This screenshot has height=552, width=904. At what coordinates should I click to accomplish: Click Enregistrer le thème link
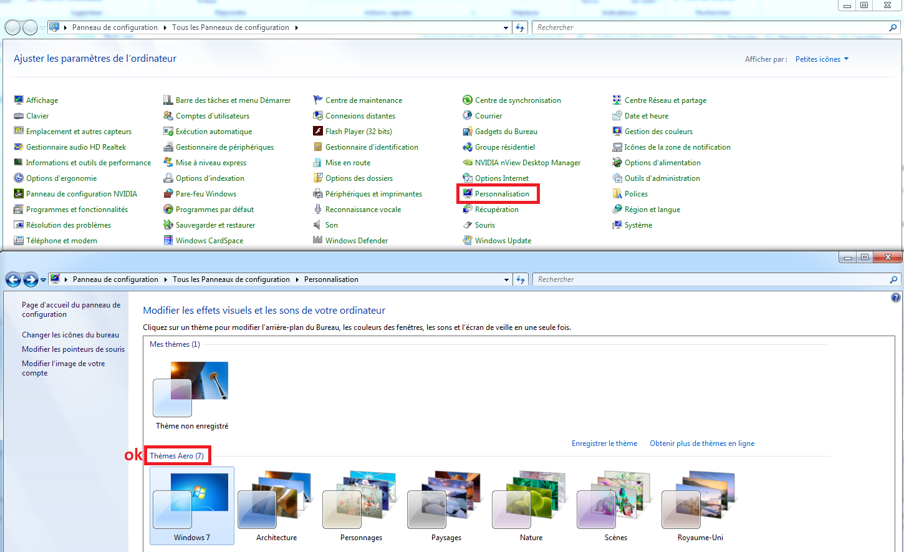(x=604, y=443)
